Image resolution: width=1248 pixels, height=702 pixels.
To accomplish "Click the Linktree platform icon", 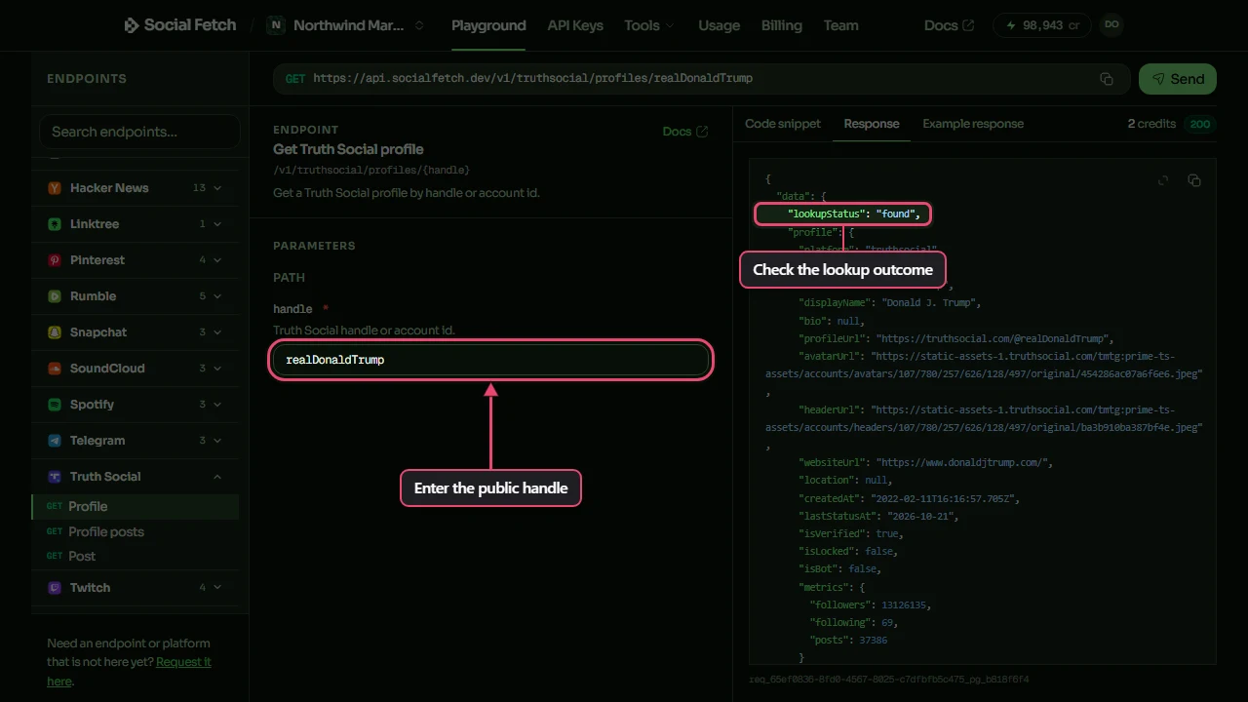I will point(55,224).
